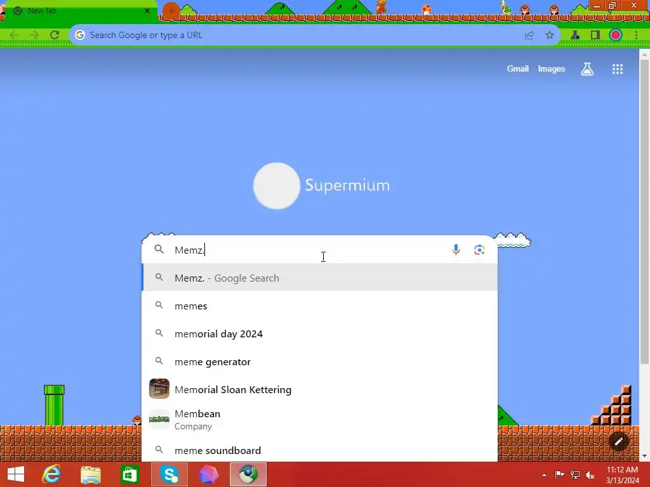Open the new tab plus button
The width and height of the screenshot is (650, 487).
[x=171, y=11]
